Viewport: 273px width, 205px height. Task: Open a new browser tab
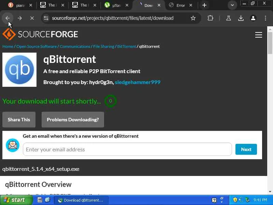[204, 5]
